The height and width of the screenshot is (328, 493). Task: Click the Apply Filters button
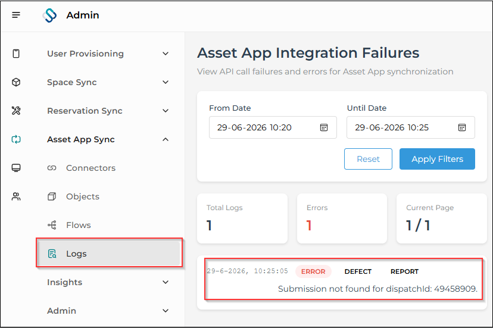[437, 159]
